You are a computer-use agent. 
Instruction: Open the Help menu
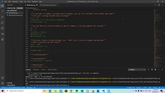pos(40,2)
